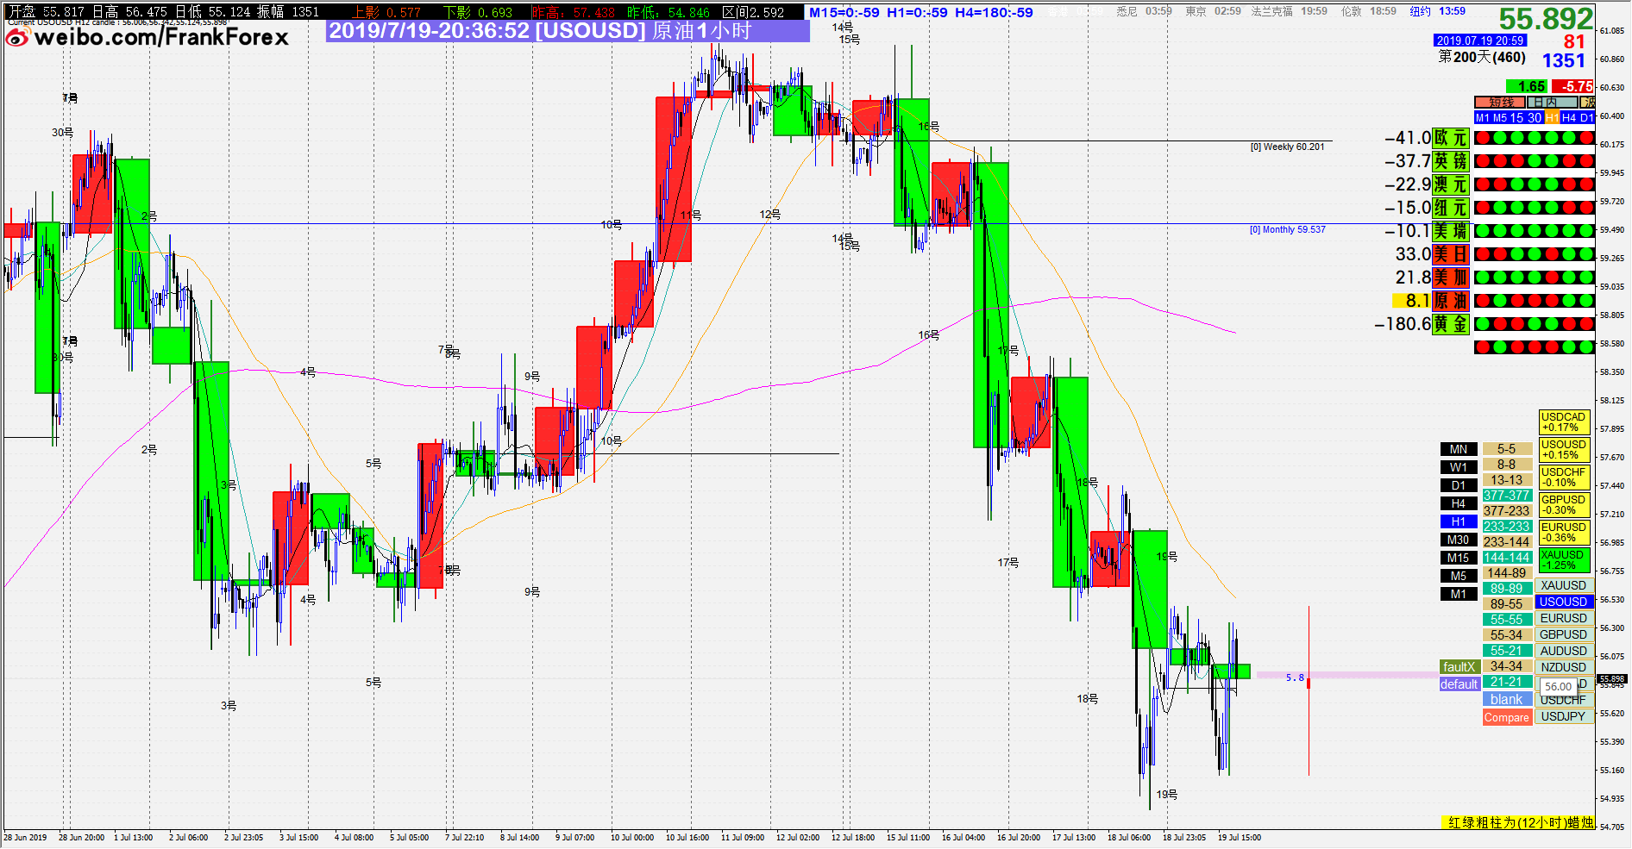Viewport: 1632px width, 849px height.
Task: Click the blank template button
Action: [1507, 700]
